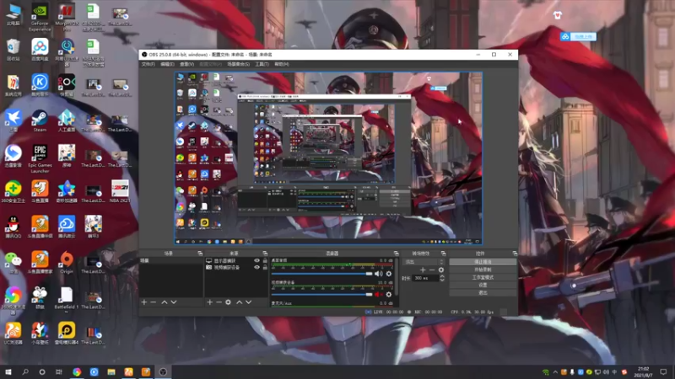Pop out the Controls dock panel

click(x=515, y=254)
